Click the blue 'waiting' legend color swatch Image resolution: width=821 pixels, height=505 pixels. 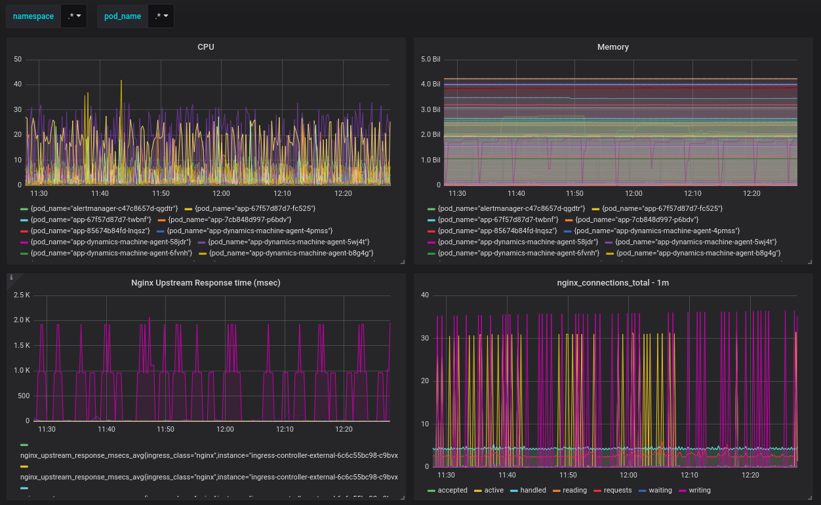(x=643, y=491)
